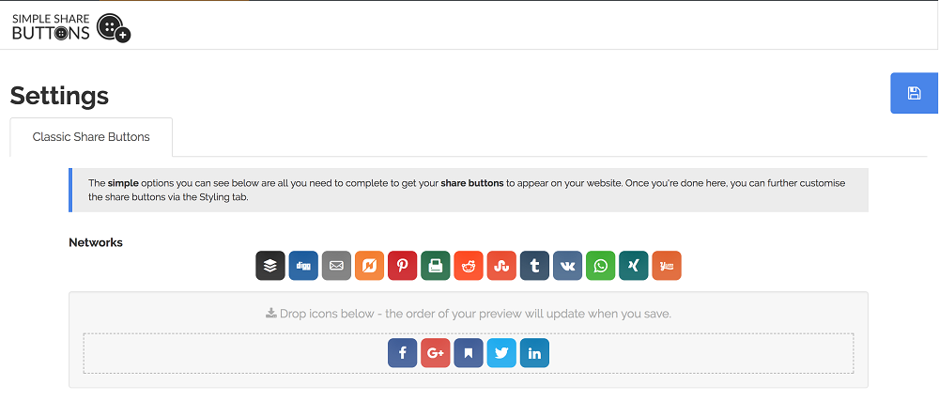Viewport: 939px width, 401px height.
Task: Open the Classic Share Buttons tab
Action: tap(91, 137)
